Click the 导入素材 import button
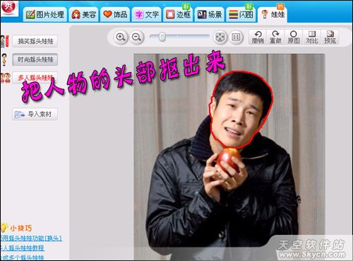Screen dimensions: 353x261 [x=35, y=115]
